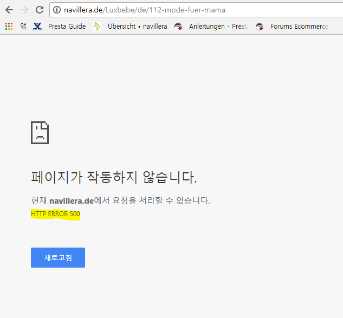Click the 앱 label in bookmarks bar
The image size is (343, 318).
23,26
